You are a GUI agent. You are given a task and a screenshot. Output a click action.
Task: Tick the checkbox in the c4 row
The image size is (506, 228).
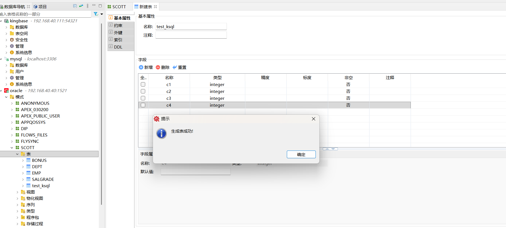[143, 105]
